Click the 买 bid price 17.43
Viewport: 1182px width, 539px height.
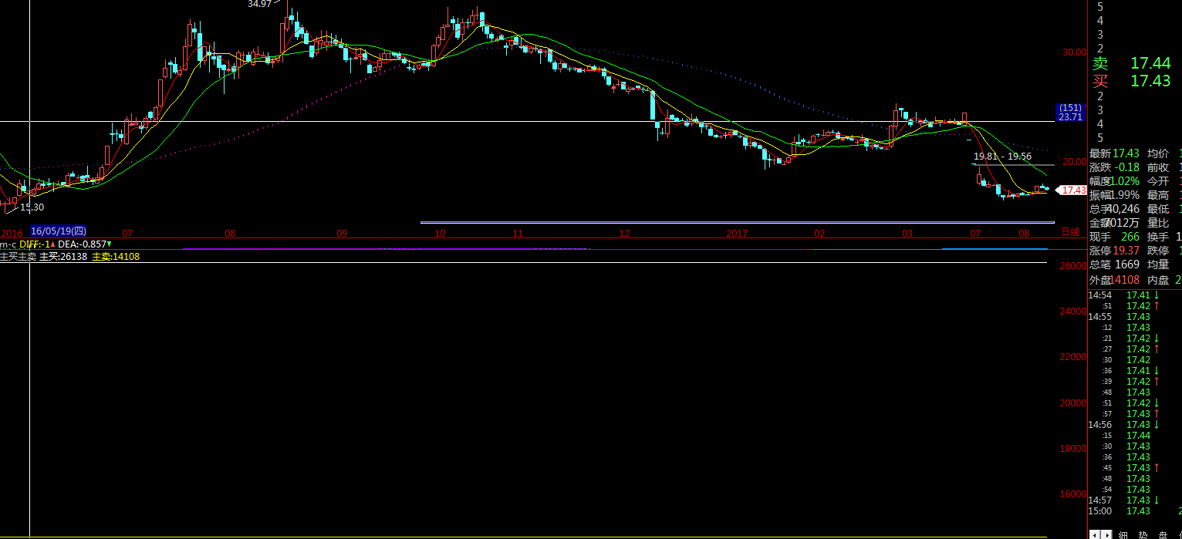[1150, 80]
